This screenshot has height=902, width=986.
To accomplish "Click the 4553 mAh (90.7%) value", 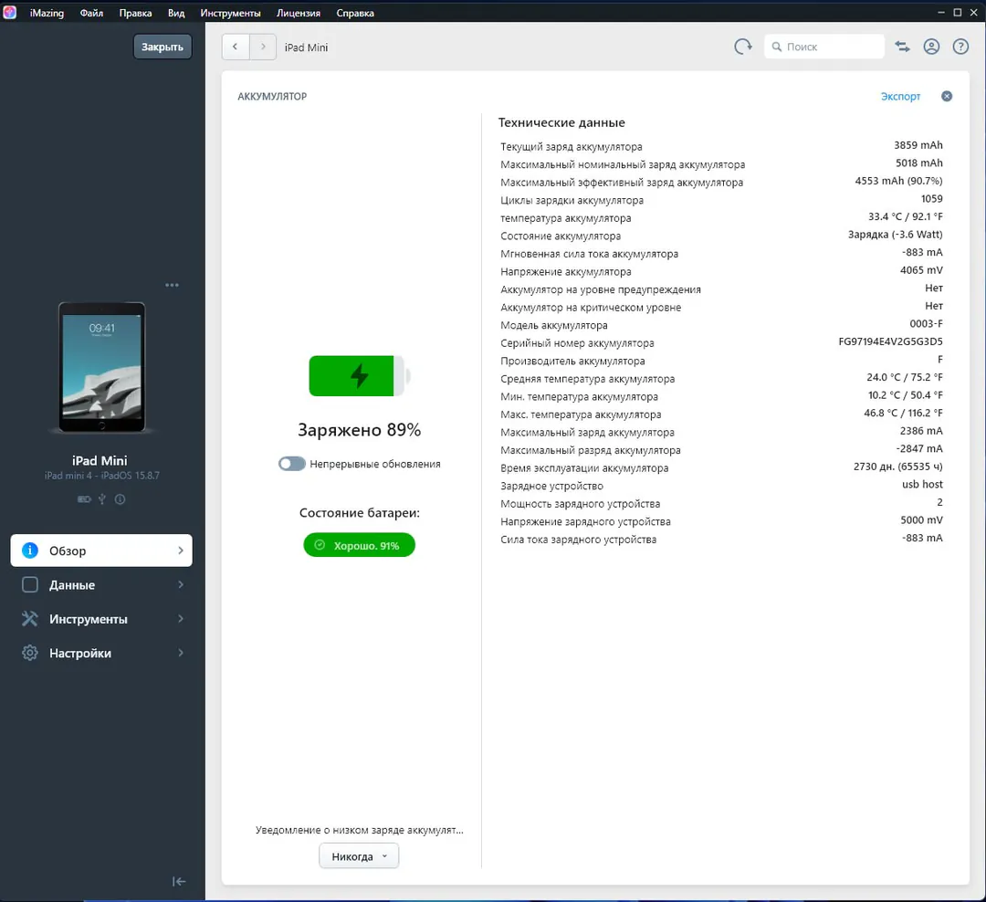I will click(x=898, y=181).
